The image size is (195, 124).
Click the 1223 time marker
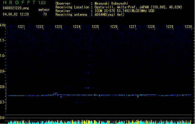pyautogui.click(x=58, y=27)
